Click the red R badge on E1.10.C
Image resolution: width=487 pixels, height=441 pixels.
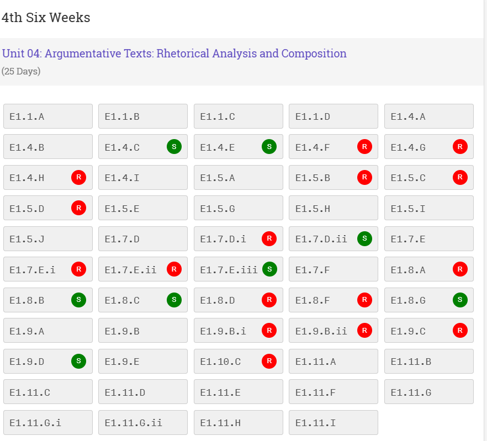(x=269, y=362)
